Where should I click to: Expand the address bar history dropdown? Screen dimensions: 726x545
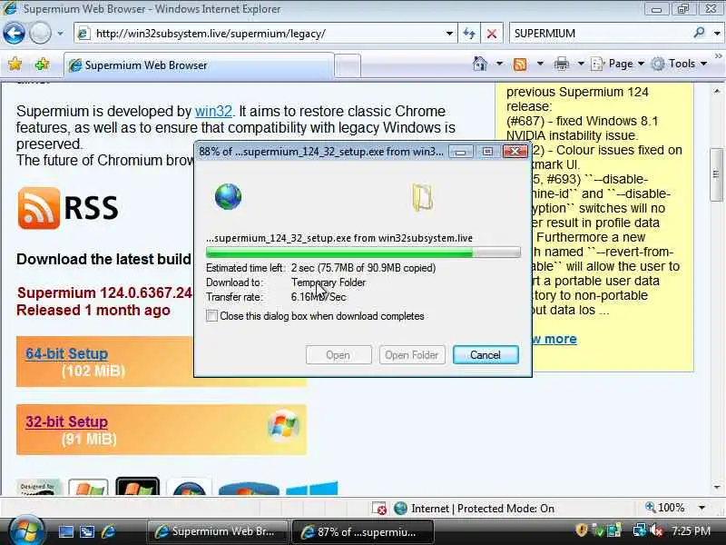tap(449, 34)
